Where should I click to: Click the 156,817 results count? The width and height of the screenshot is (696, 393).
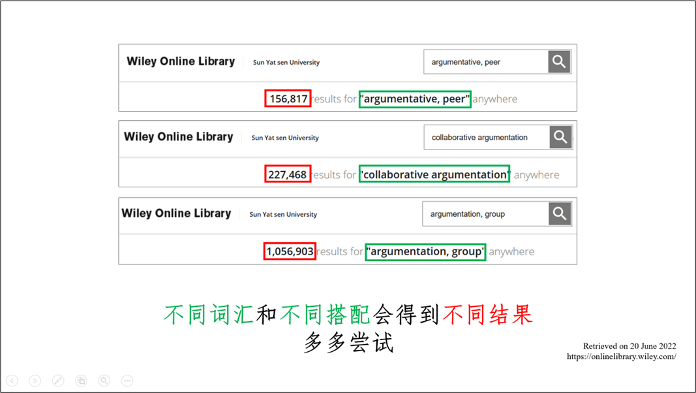coord(288,99)
